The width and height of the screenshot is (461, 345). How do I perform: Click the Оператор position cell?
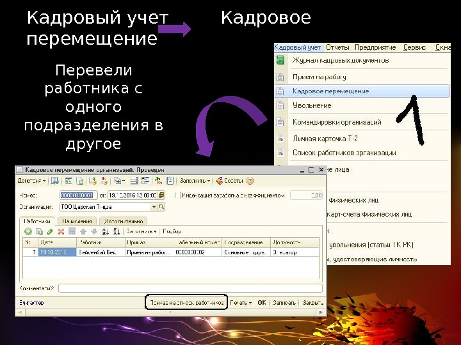click(x=295, y=252)
